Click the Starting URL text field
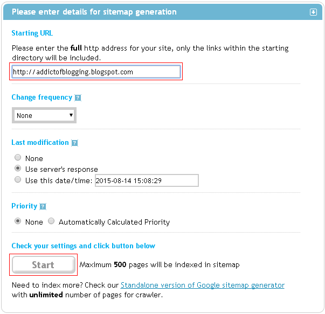The height and width of the screenshot is (314, 325). (96, 72)
